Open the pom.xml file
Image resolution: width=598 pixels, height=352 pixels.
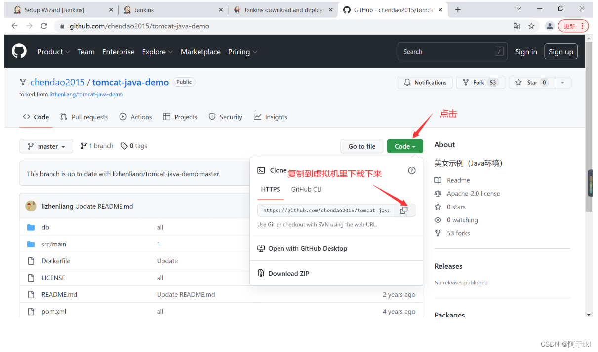54,311
